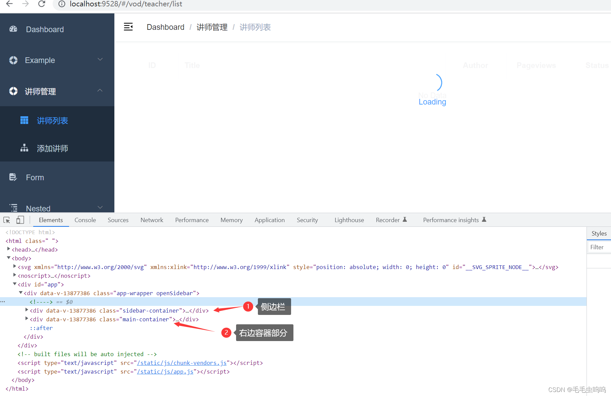Toggle the device toolbar icon in DevTools
The width and height of the screenshot is (611, 396).
pyautogui.click(x=20, y=220)
